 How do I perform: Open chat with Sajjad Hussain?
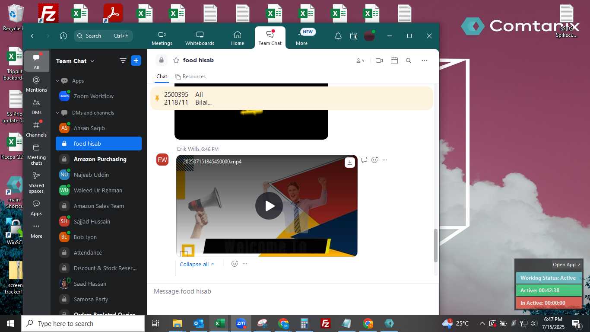pyautogui.click(x=99, y=221)
